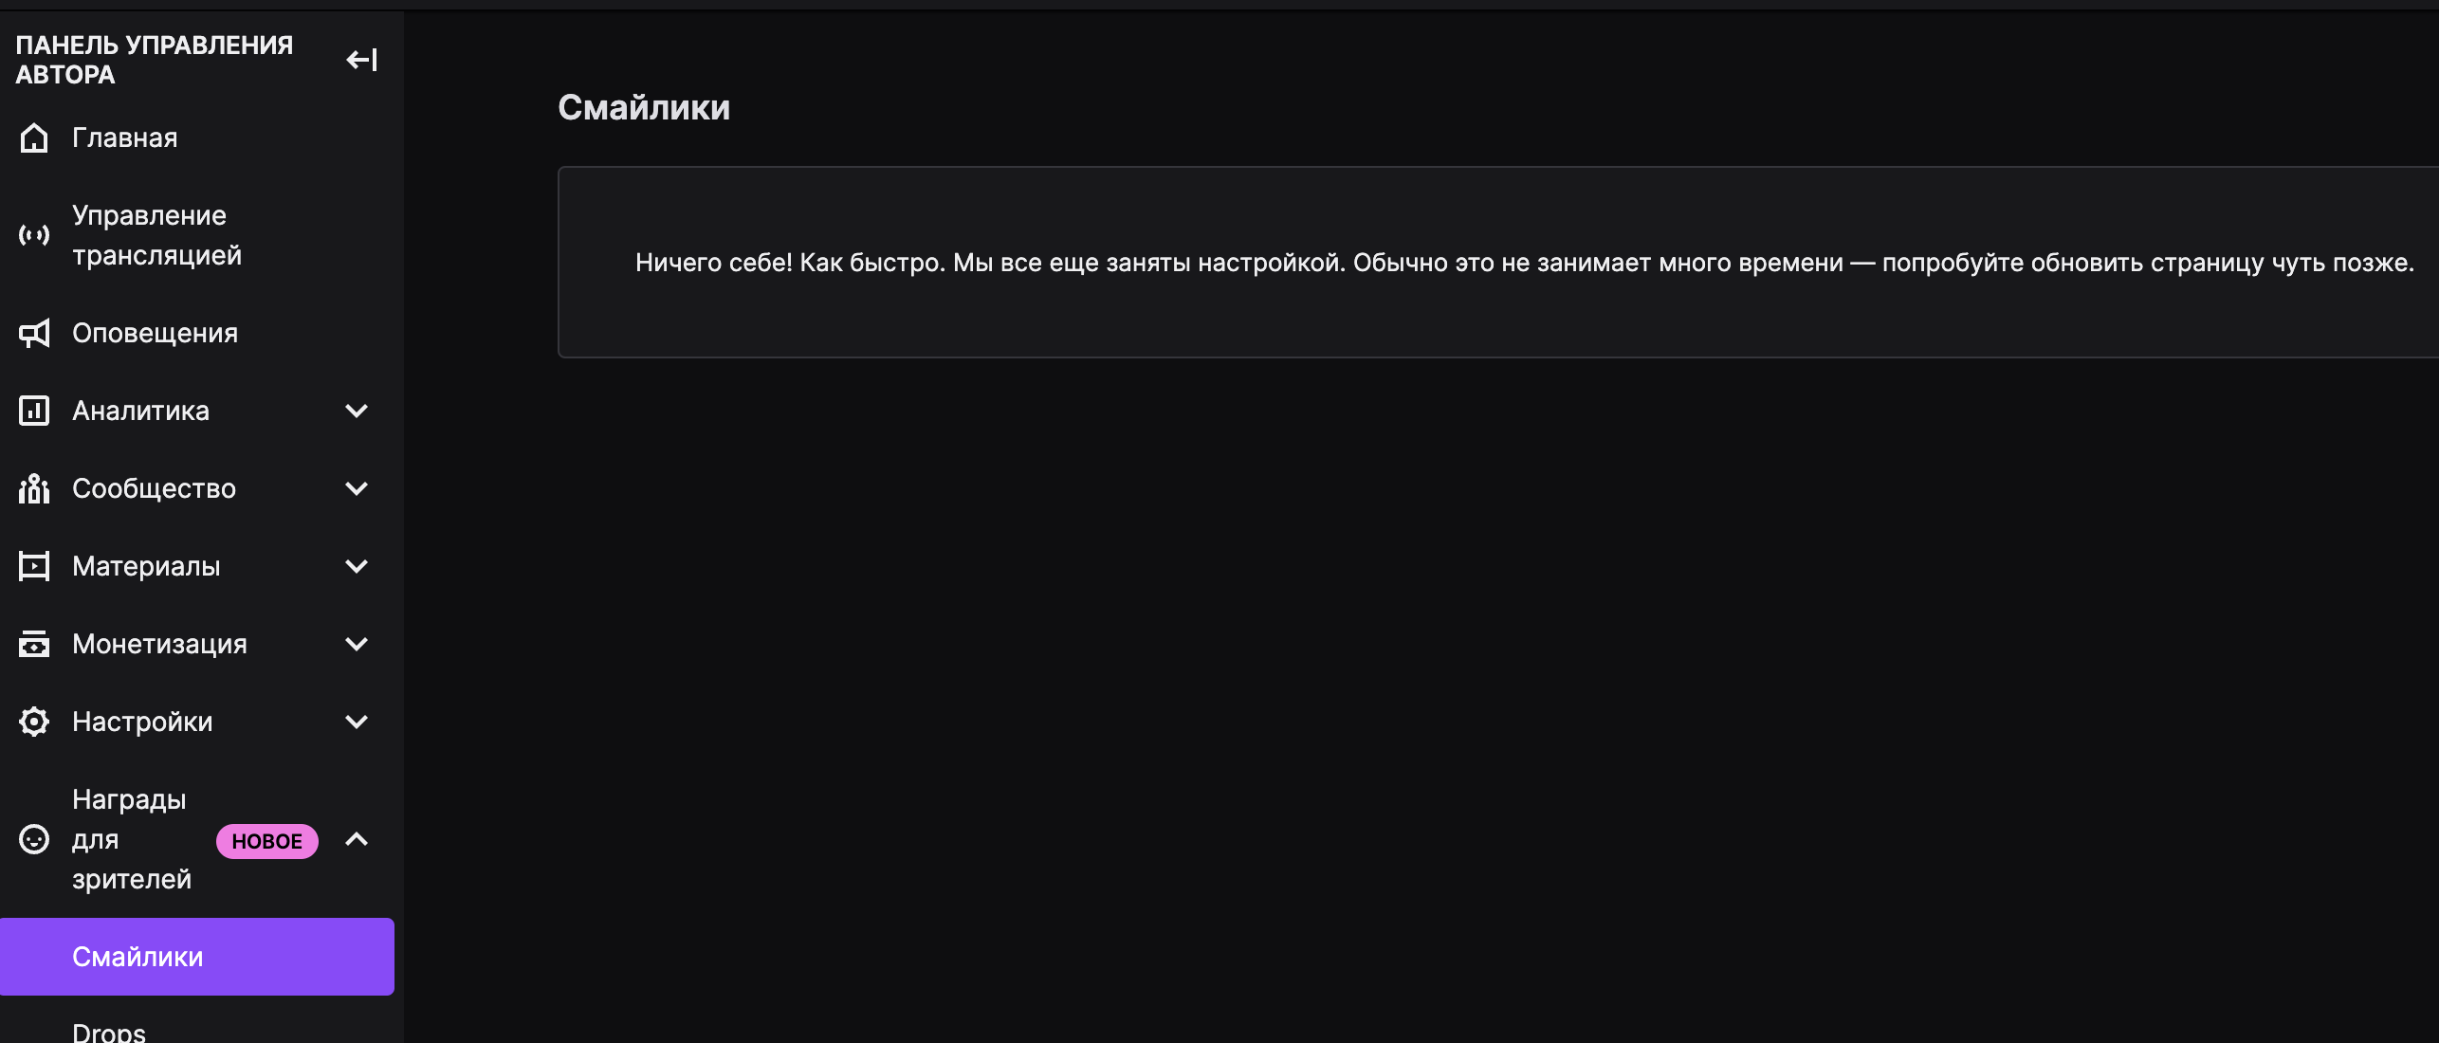
Task: Click the Аналитика bar chart icon
Action: coord(34,412)
